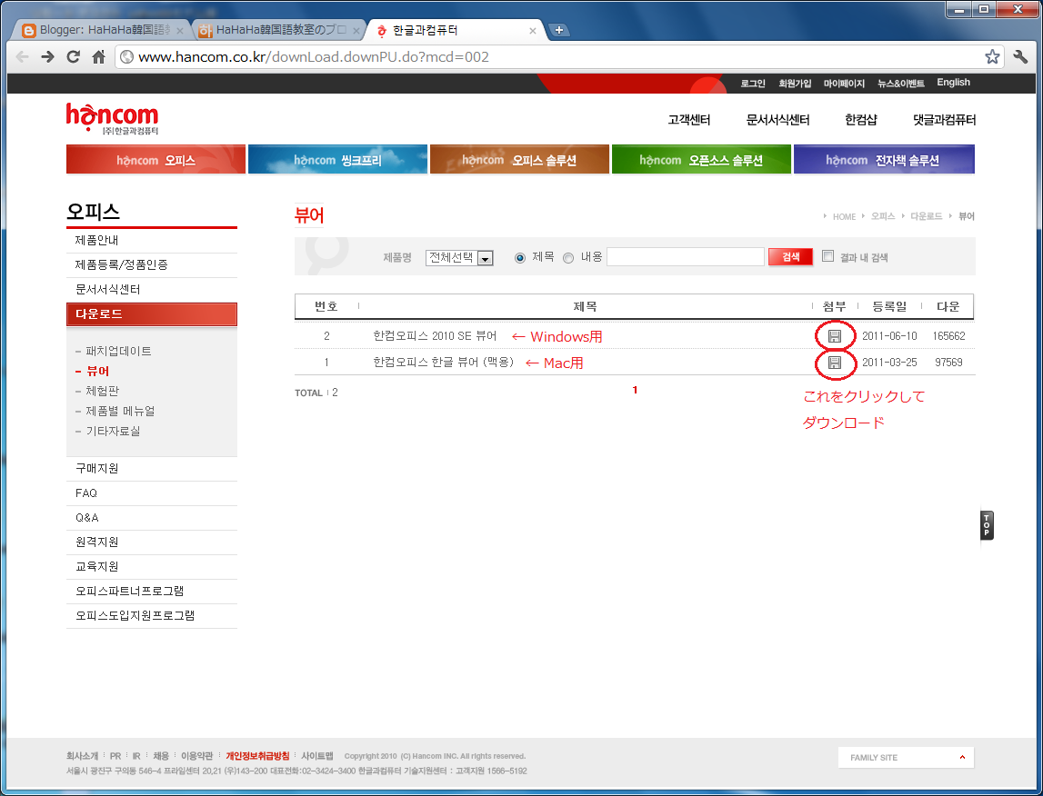The width and height of the screenshot is (1043, 796).
Task: Open the 회사소개 footer link
Action: 82,756
